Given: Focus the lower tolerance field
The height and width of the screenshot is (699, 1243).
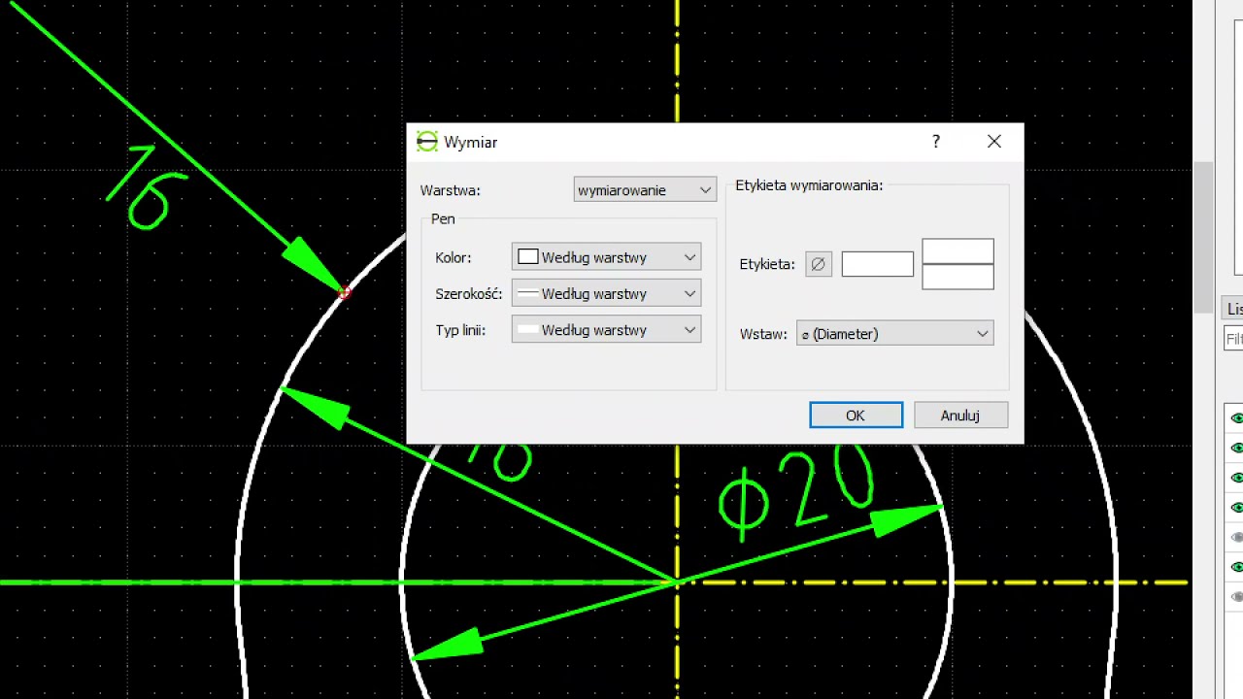Looking at the screenshot, I should 957,277.
